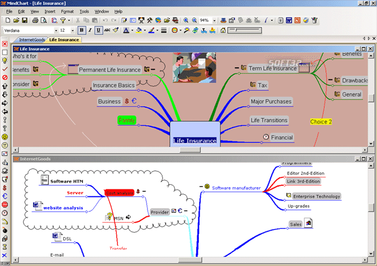Toggle Italic formatting button
Image resolution: width=377 pixels, height=266 pixels.
tap(90, 30)
